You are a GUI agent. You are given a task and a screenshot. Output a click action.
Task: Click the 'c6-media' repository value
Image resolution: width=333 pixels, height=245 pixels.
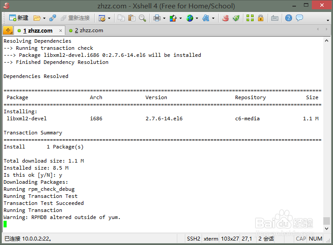click(x=247, y=119)
